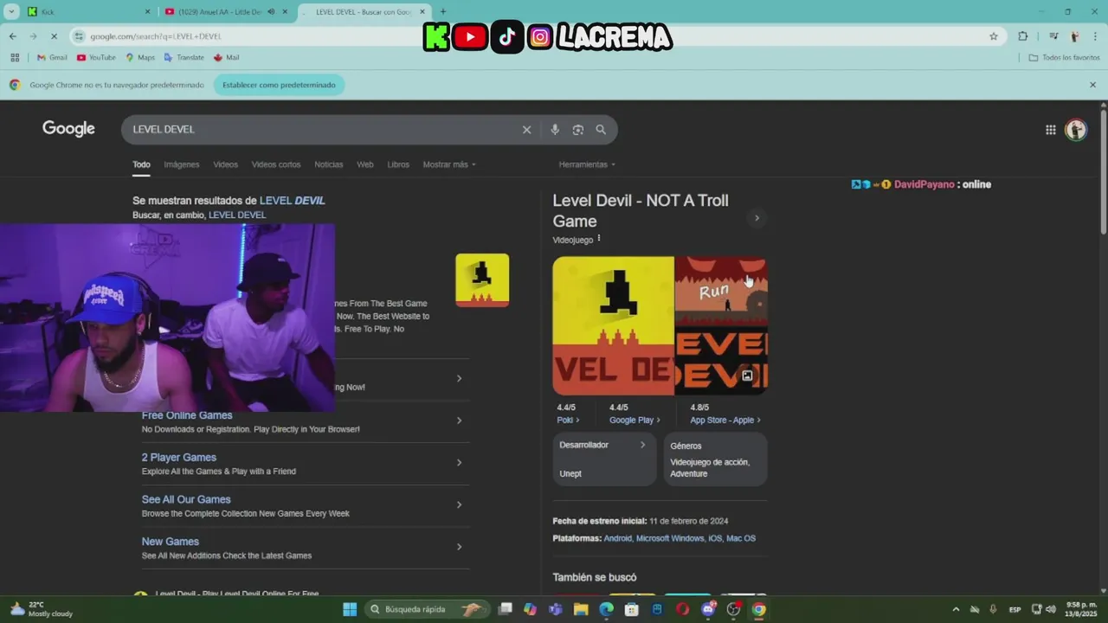
Task: Open chevron beside New Games
Action: pos(459,547)
